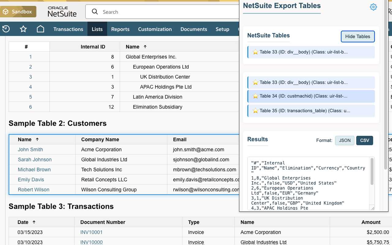Click Tech Solutions Inc cell
The height and width of the screenshot is (245, 392).
[x=101, y=170]
